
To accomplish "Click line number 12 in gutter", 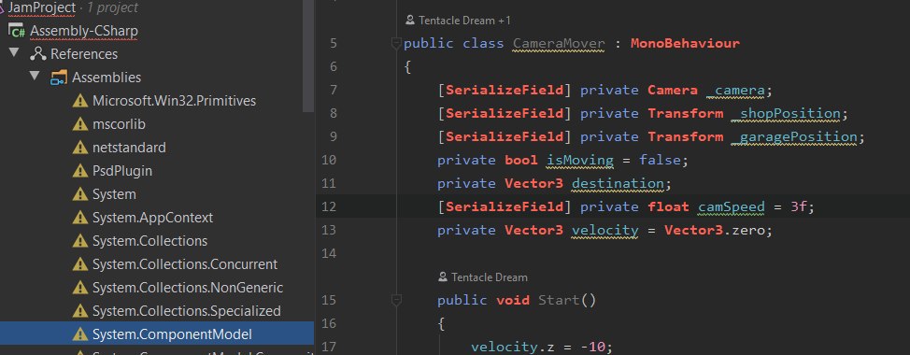I will pyautogui.click(x=329, y=207).
